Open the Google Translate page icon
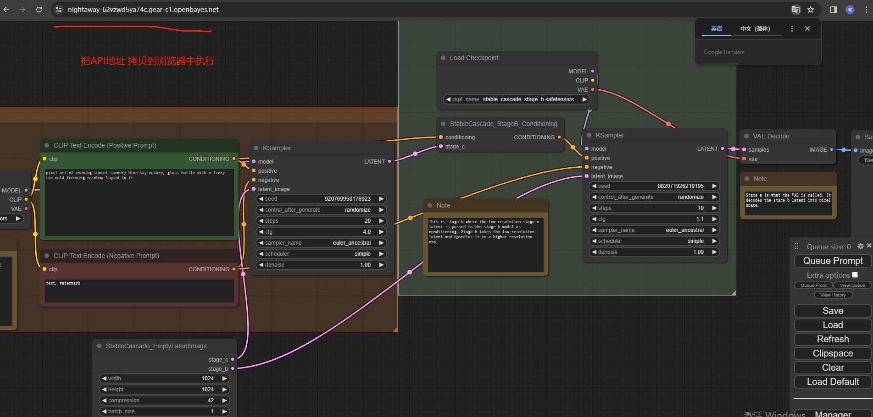Screen dimensions: 873x417 point(796,9)
